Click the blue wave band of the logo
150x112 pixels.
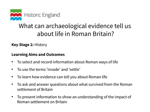16,19
